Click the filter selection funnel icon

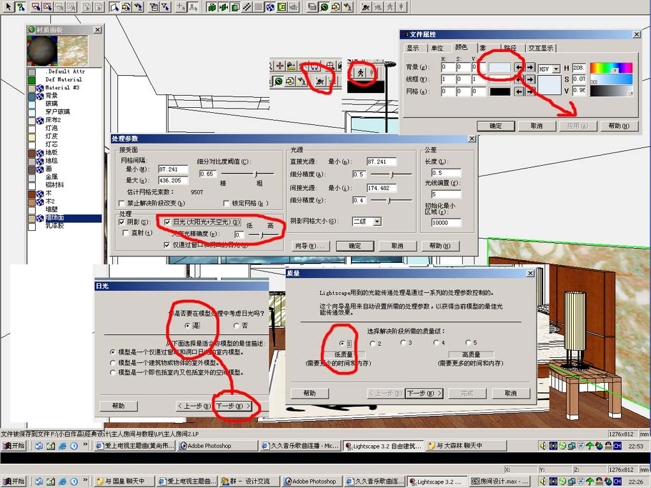pos(166,6)
